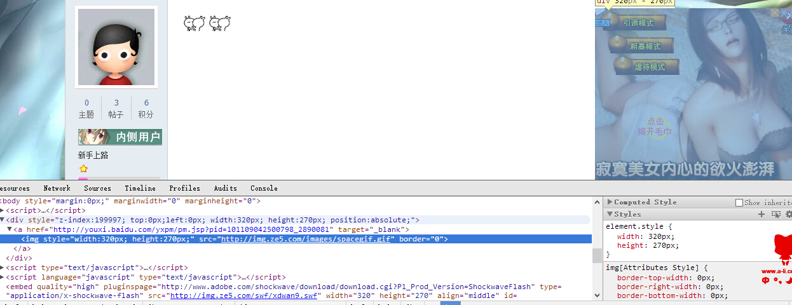Expand the script type="text/javascript" node

pyautogui.click(x=2, y=268)
